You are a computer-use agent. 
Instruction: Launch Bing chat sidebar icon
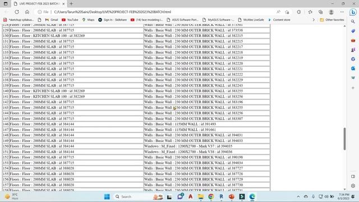[353, 12]
